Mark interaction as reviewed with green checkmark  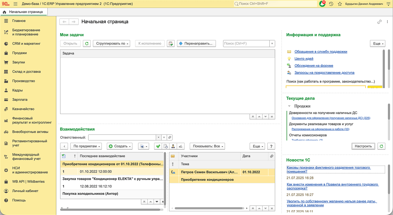pos(158,146)
